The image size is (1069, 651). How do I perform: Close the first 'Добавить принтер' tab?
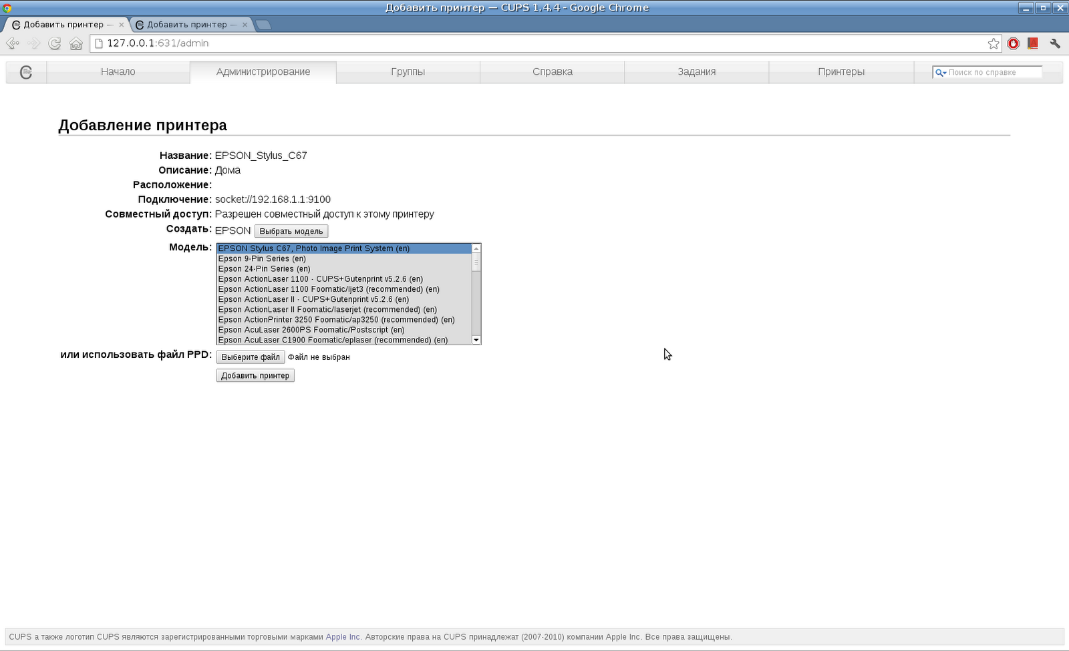[x=122, y=25]
